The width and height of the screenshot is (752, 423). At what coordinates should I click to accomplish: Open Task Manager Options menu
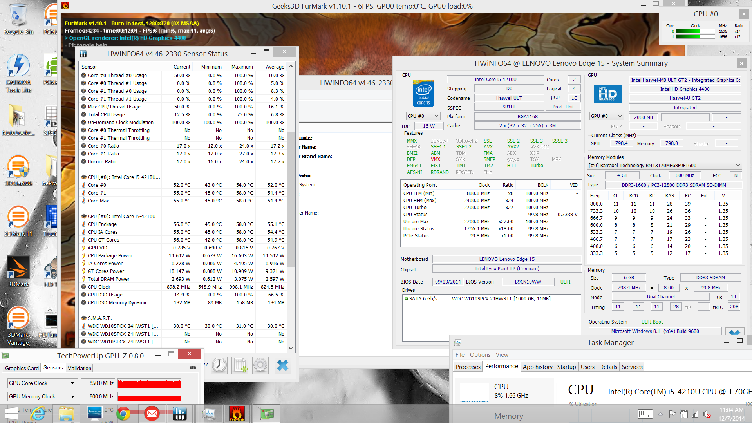click(480, 355)
